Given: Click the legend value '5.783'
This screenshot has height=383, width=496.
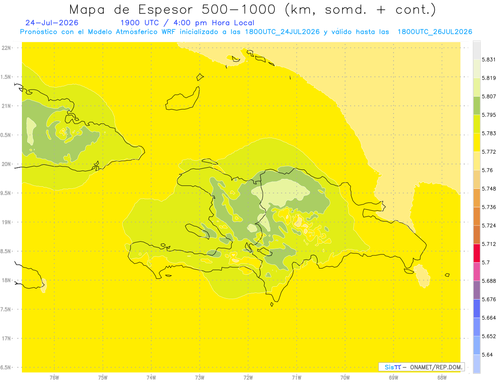Looking at the screenshot, I should click(489, 133).
